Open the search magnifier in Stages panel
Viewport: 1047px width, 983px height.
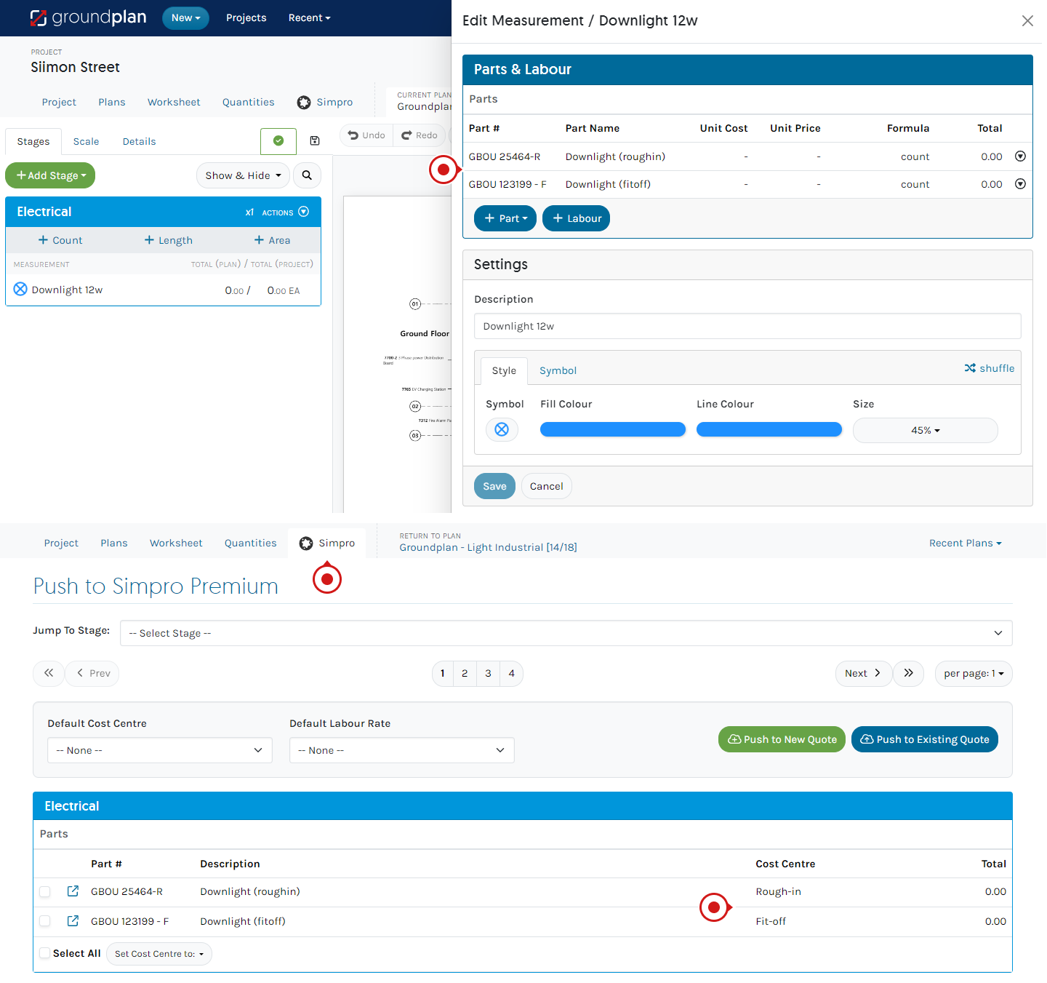tap(307, 175)
